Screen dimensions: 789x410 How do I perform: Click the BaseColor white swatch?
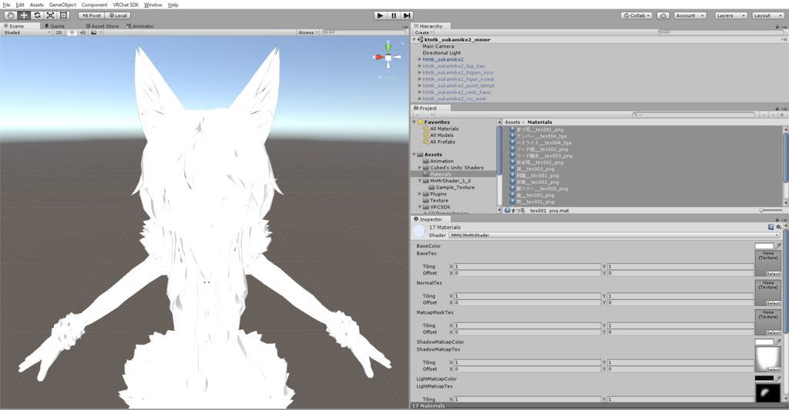tap(764, 245)
